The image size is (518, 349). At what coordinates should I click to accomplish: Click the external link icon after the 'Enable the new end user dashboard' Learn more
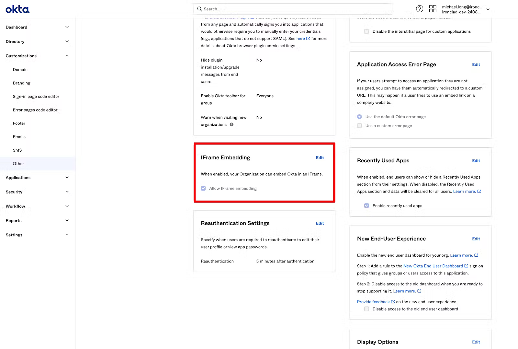point(476,255)
